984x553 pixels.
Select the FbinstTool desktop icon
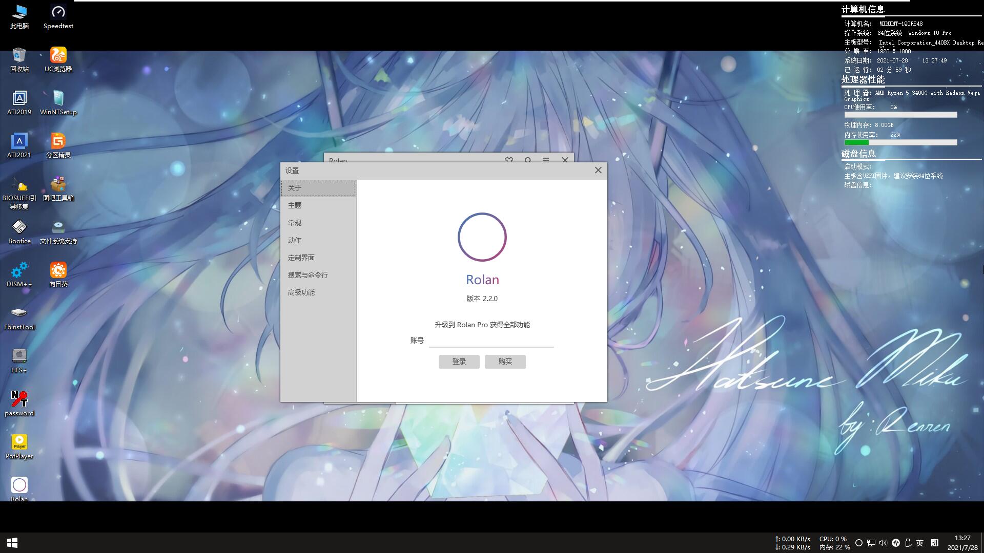click(19, 317)
